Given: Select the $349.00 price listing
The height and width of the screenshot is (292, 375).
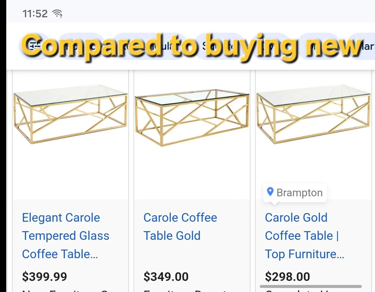Looking at the screenshot, I should [x=166, y=277].
